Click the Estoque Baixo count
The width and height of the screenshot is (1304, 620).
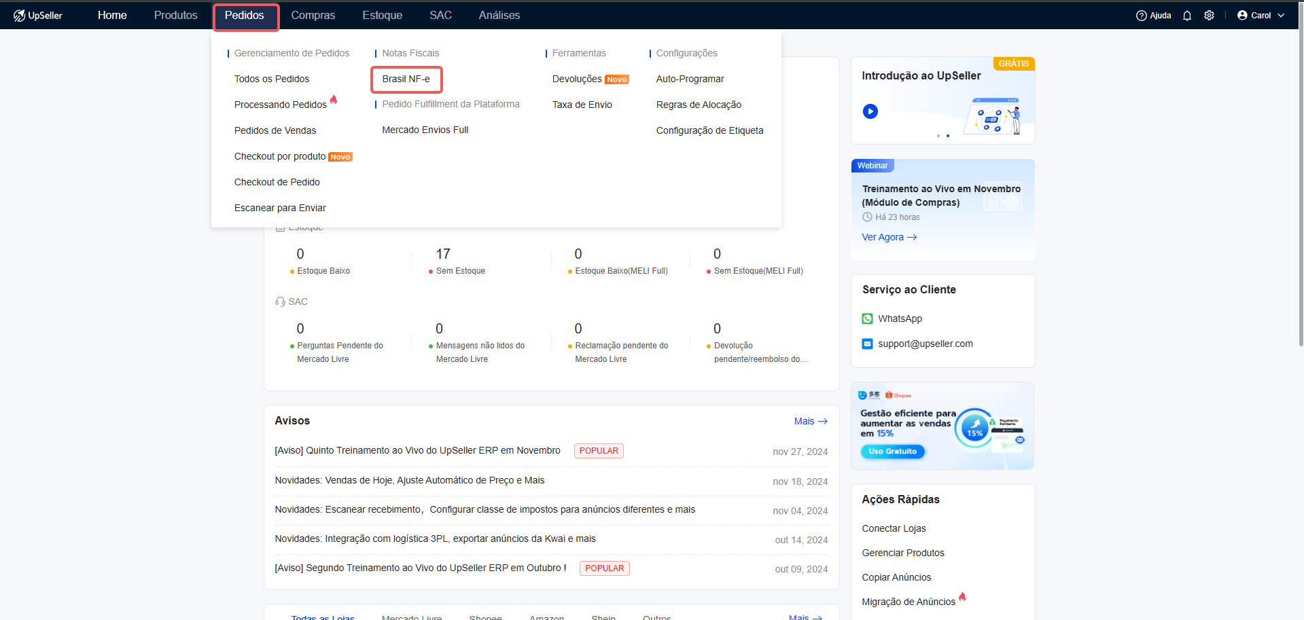point(300,254)
